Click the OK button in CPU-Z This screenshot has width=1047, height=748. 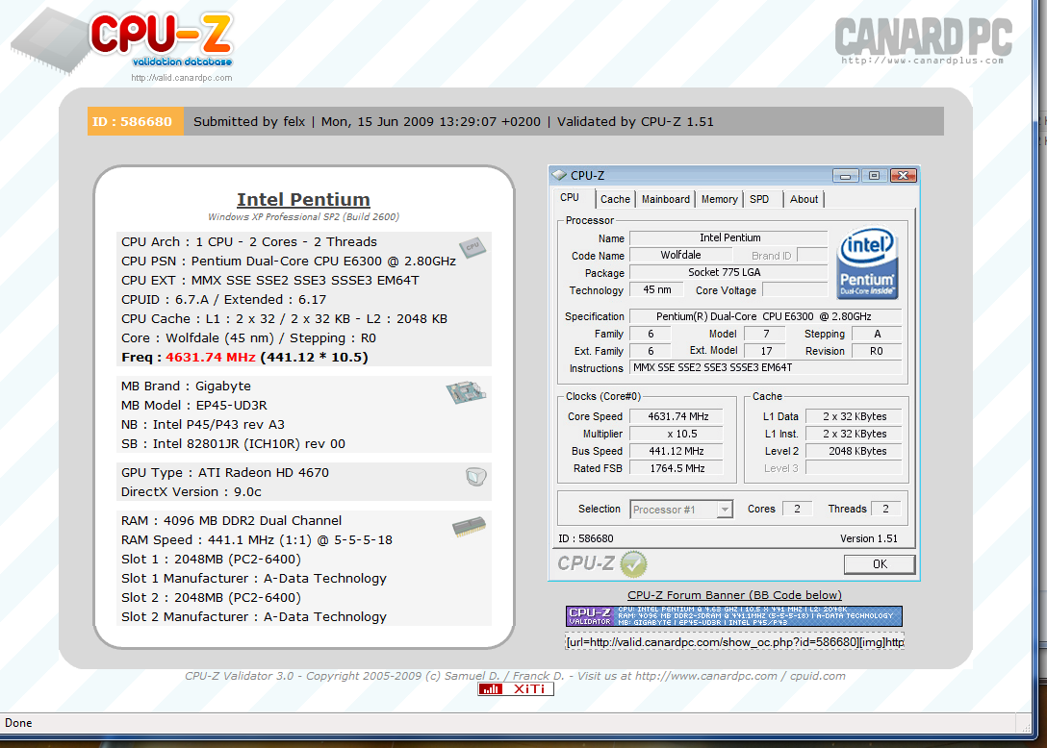point(880,563)
